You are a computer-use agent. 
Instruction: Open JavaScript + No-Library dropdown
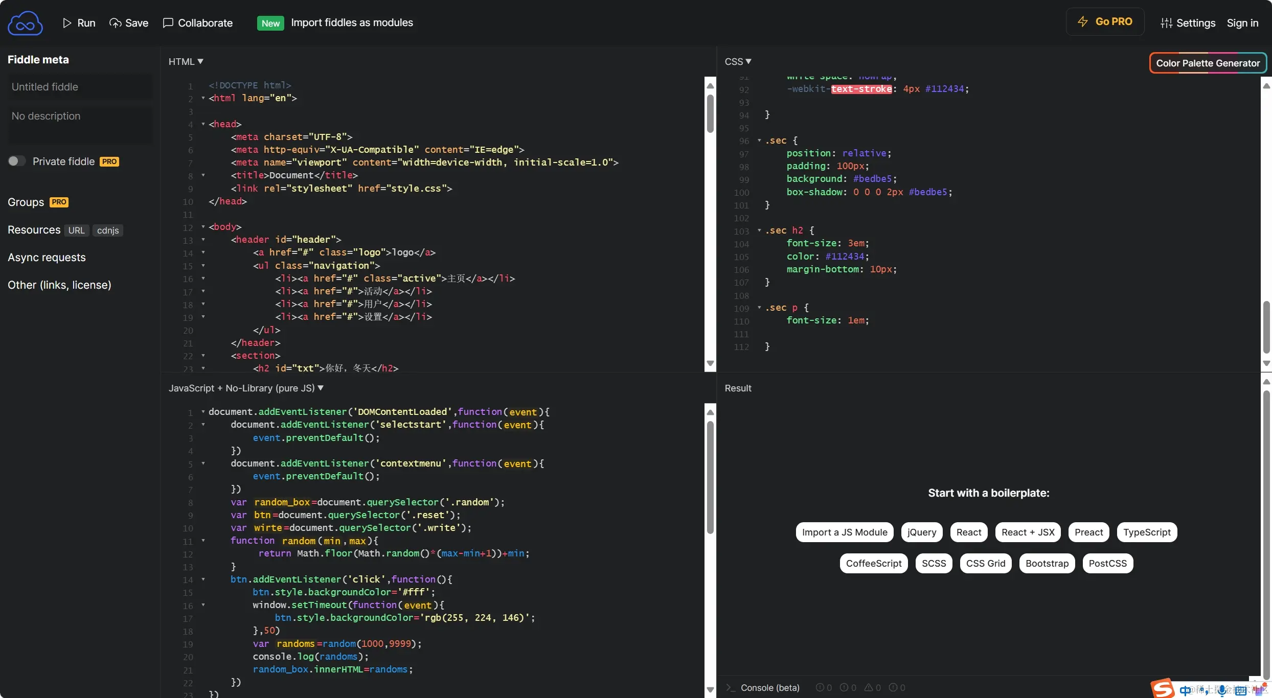point(246,388)
